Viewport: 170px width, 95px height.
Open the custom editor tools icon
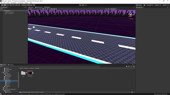pos(19,5)
